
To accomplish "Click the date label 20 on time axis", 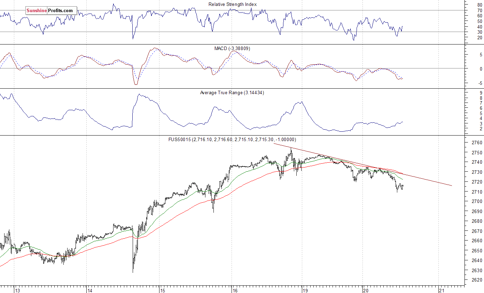I will [x=366, y=290].
